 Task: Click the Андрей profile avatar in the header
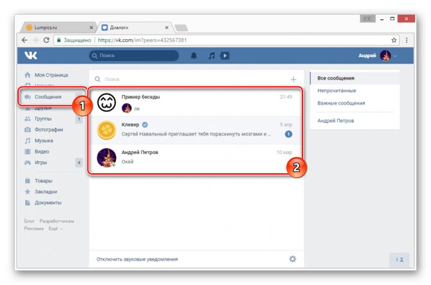(385, 56)
